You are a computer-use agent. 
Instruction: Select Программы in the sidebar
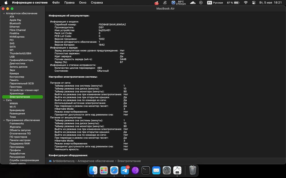tap(17, 147)
